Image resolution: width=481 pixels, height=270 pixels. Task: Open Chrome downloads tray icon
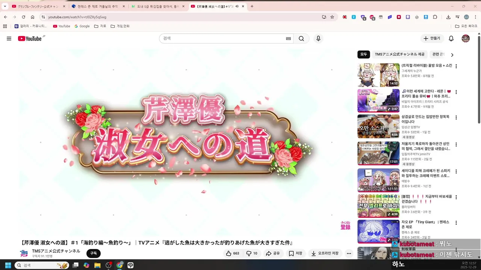coord(448,17)
